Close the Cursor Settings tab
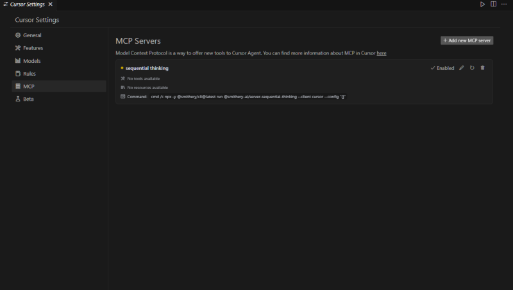 click(x=51, y=4)
